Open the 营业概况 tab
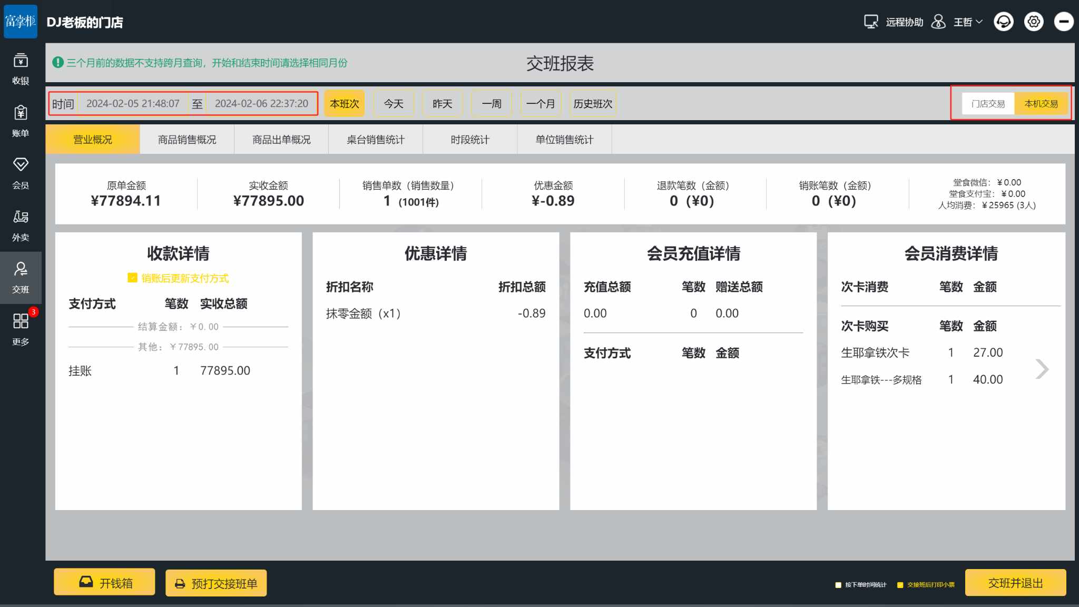 click(93, 140)
